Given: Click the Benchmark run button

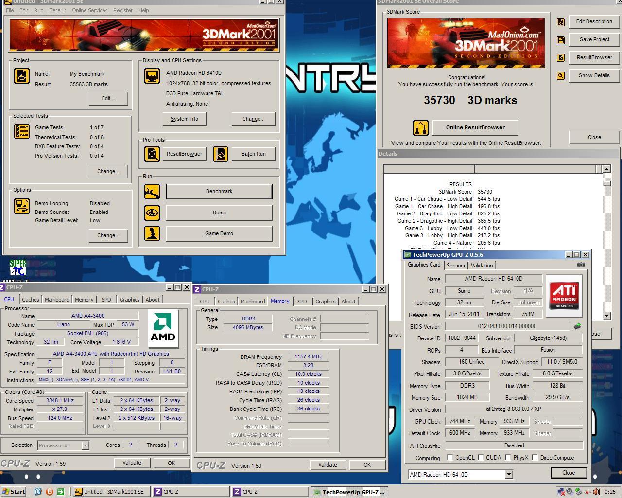Looking at the screenshot, I should click(x=219, y=192).
